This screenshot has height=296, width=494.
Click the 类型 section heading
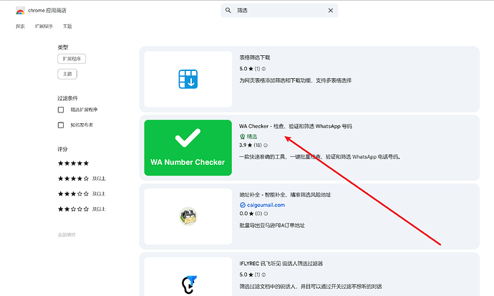pyautogui.click(x=63, y=47)
